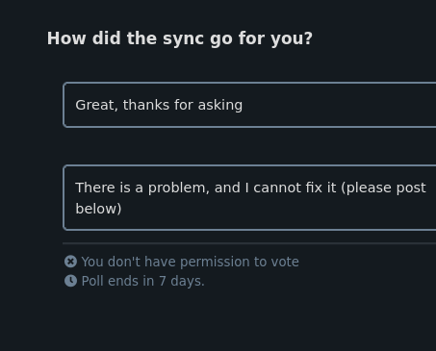436x351 pixels.
Task: Click the clock icon beside poll end time
Action: (70, 281)
